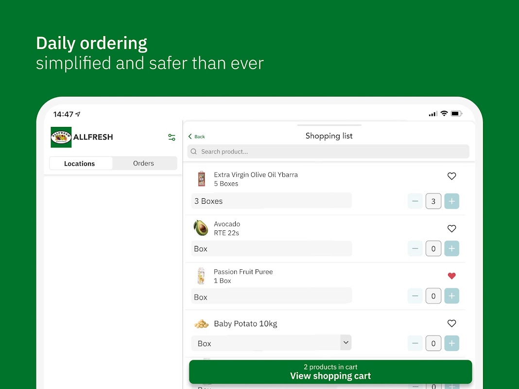Click the cellular signal bars icon
Screen dimensions: 519x389
click(433, 114)
